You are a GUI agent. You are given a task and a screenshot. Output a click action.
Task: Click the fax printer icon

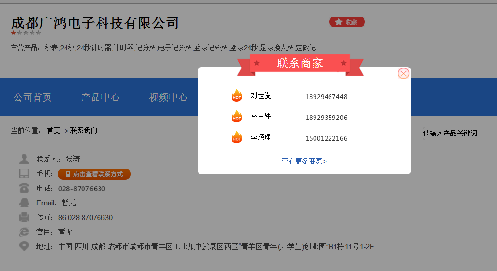pyautogui.click(x=24, y=217)
